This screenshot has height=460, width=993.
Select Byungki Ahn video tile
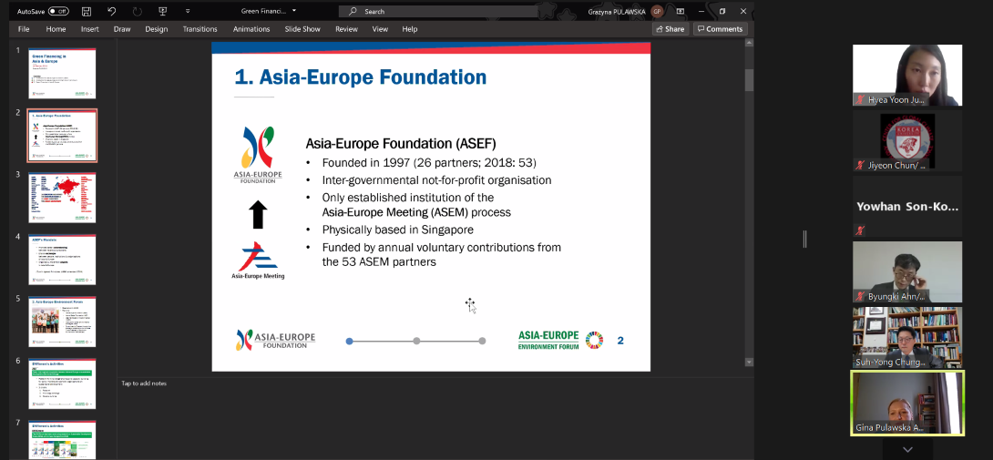click(906, 271)
